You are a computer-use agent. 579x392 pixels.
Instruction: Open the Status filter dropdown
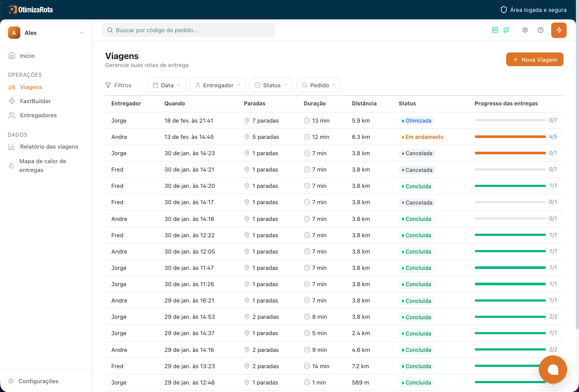coord(271,85)
